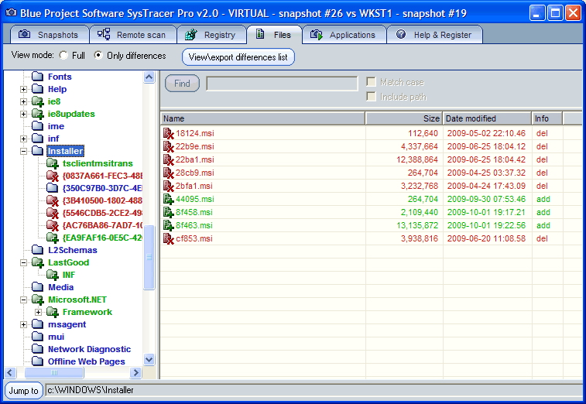The width and height of the screenshot is (586, 404).
Task: Expand the Help folder node
Action: coord(24,89)
